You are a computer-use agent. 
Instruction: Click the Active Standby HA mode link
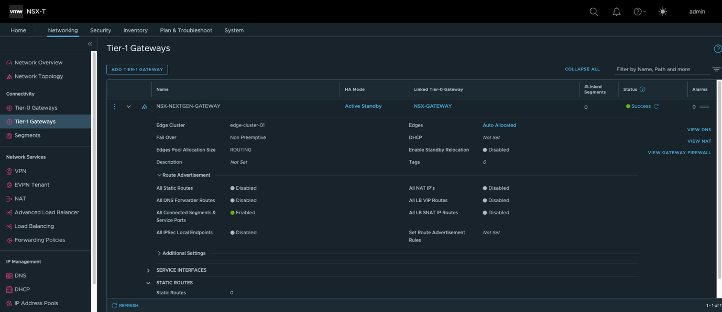tap(363, 106)
